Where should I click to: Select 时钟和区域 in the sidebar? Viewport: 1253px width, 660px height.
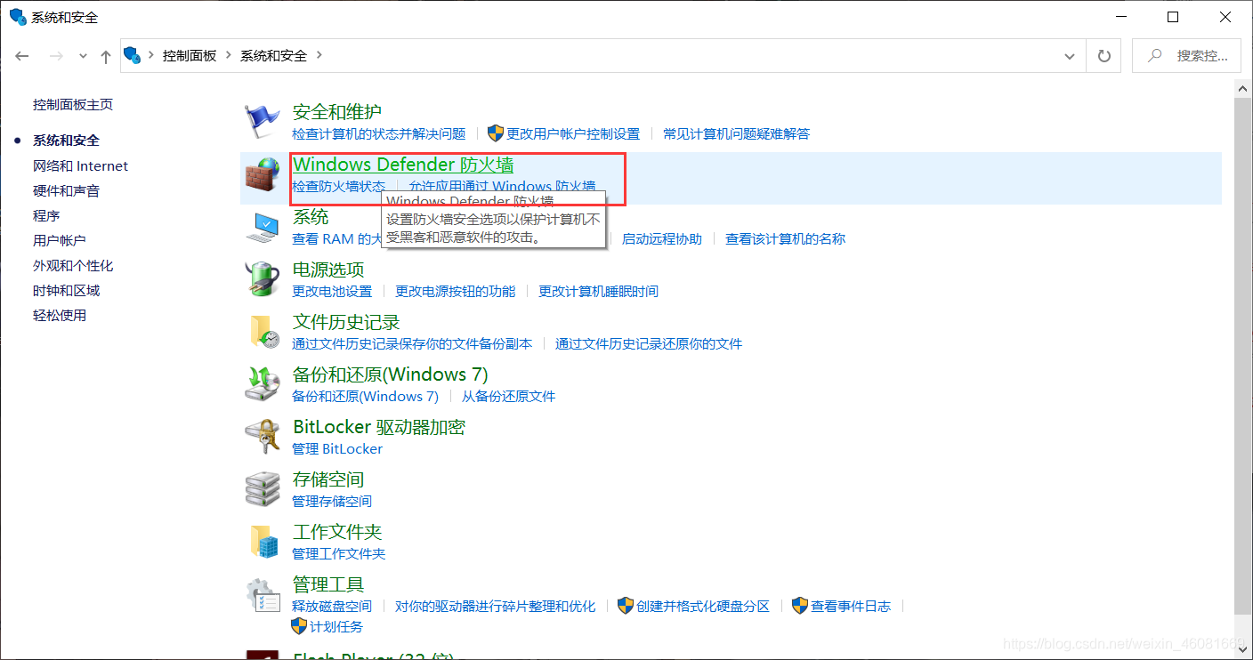67,290
